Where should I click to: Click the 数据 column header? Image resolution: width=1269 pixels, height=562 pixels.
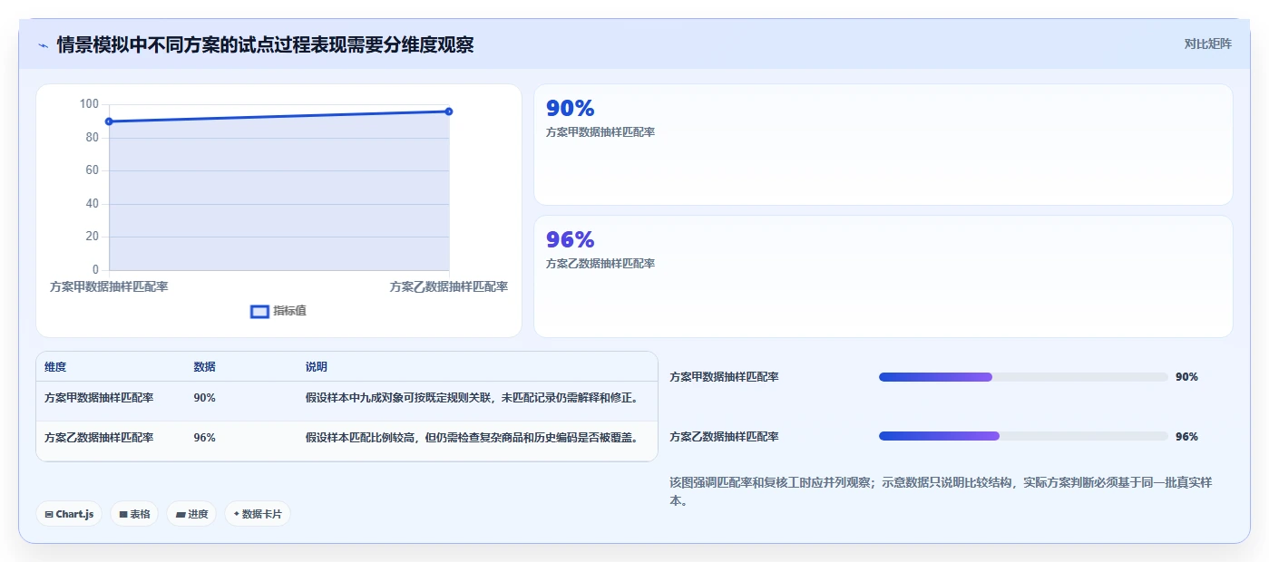coord(204,367)
